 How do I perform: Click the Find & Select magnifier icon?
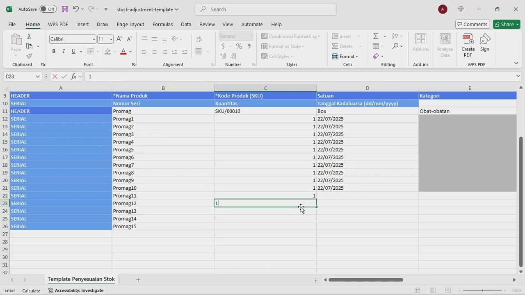tap(395, 46)
